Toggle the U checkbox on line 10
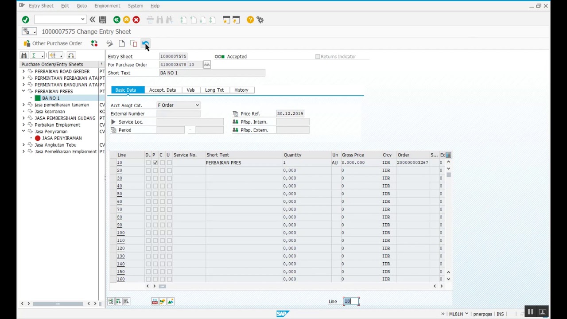 coord(169,163)
